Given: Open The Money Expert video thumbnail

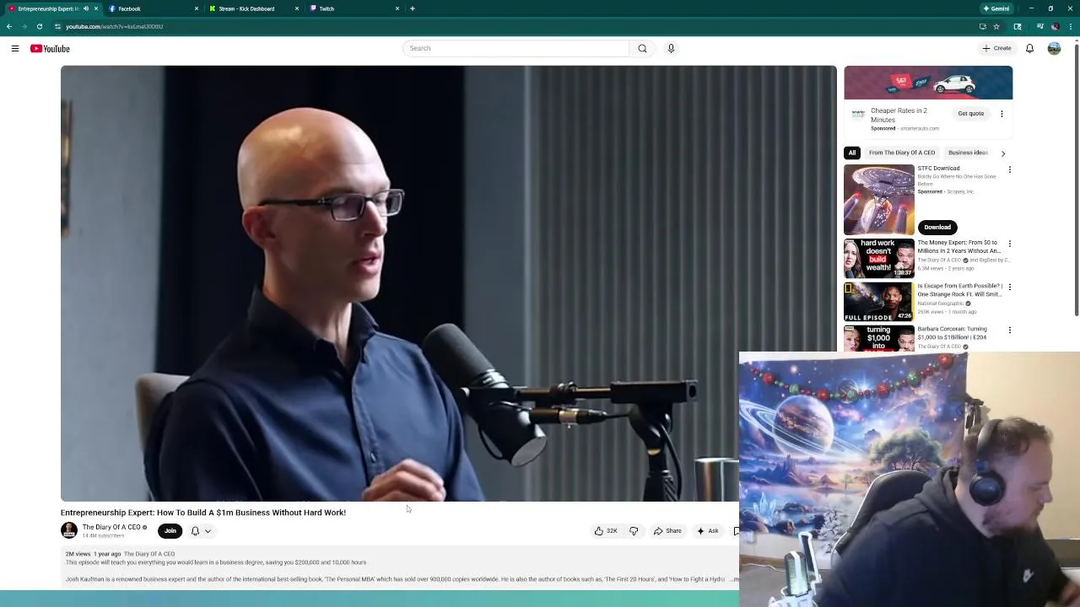Looking at the screenshot, I should [879, 259].
